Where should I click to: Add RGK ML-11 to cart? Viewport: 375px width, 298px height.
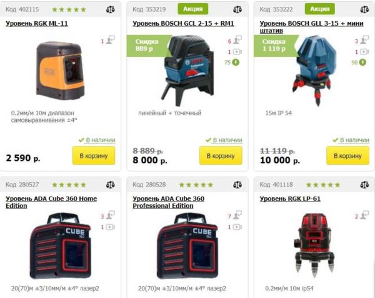94,156
